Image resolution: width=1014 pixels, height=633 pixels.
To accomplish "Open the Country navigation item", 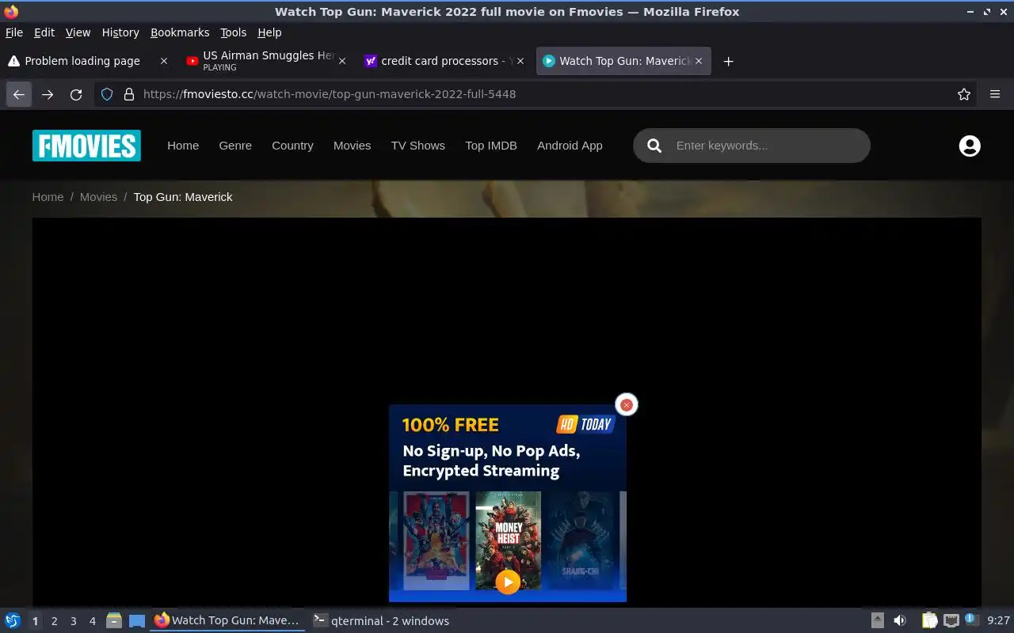I will [x=292, y=146].
